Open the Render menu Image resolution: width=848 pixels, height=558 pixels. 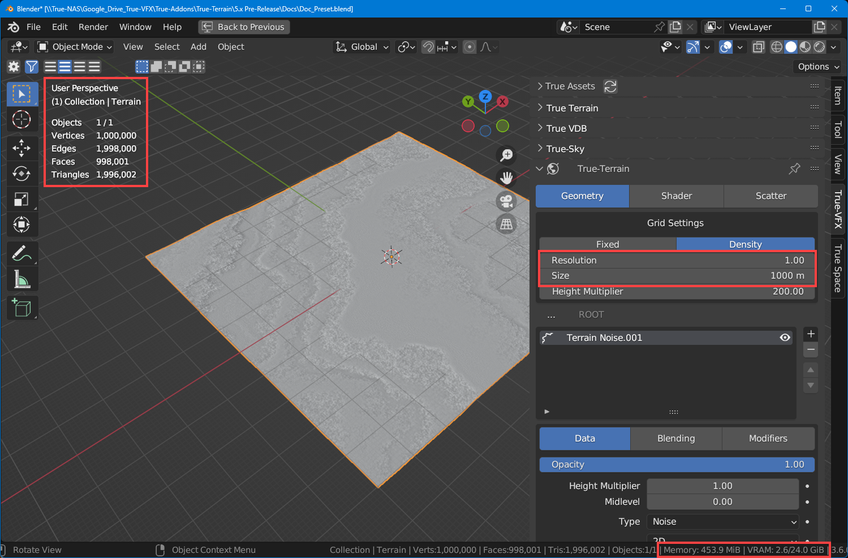93,27
